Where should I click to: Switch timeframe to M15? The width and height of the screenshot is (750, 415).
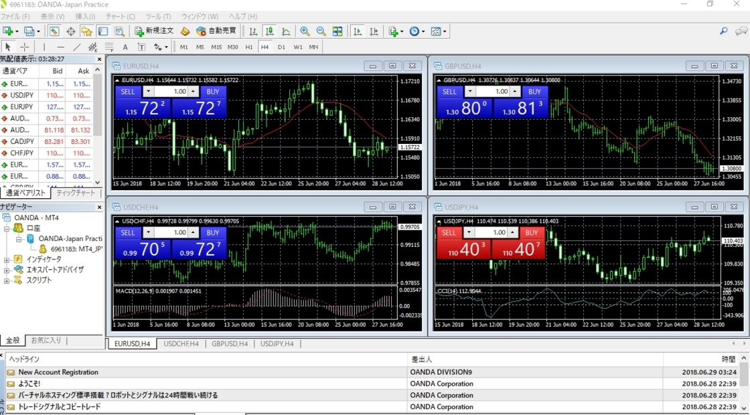point(217,47)
